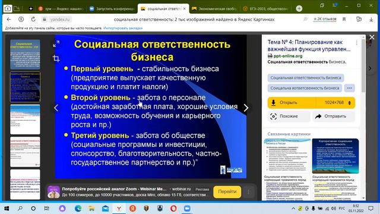Open the tab groups icon beside the tabs

coord(17,8)
